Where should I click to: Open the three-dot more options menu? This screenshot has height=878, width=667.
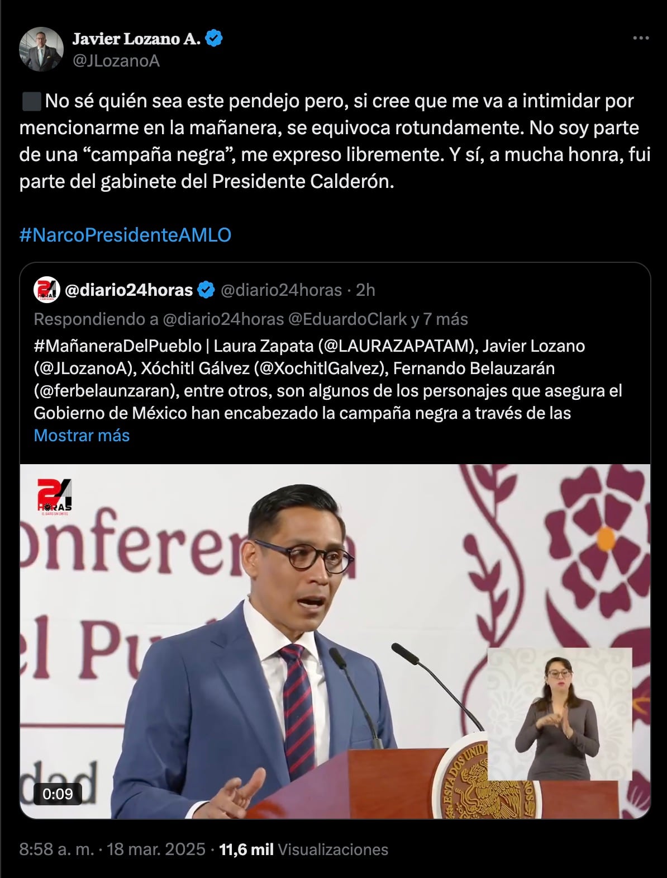click(x=641, y=39)
